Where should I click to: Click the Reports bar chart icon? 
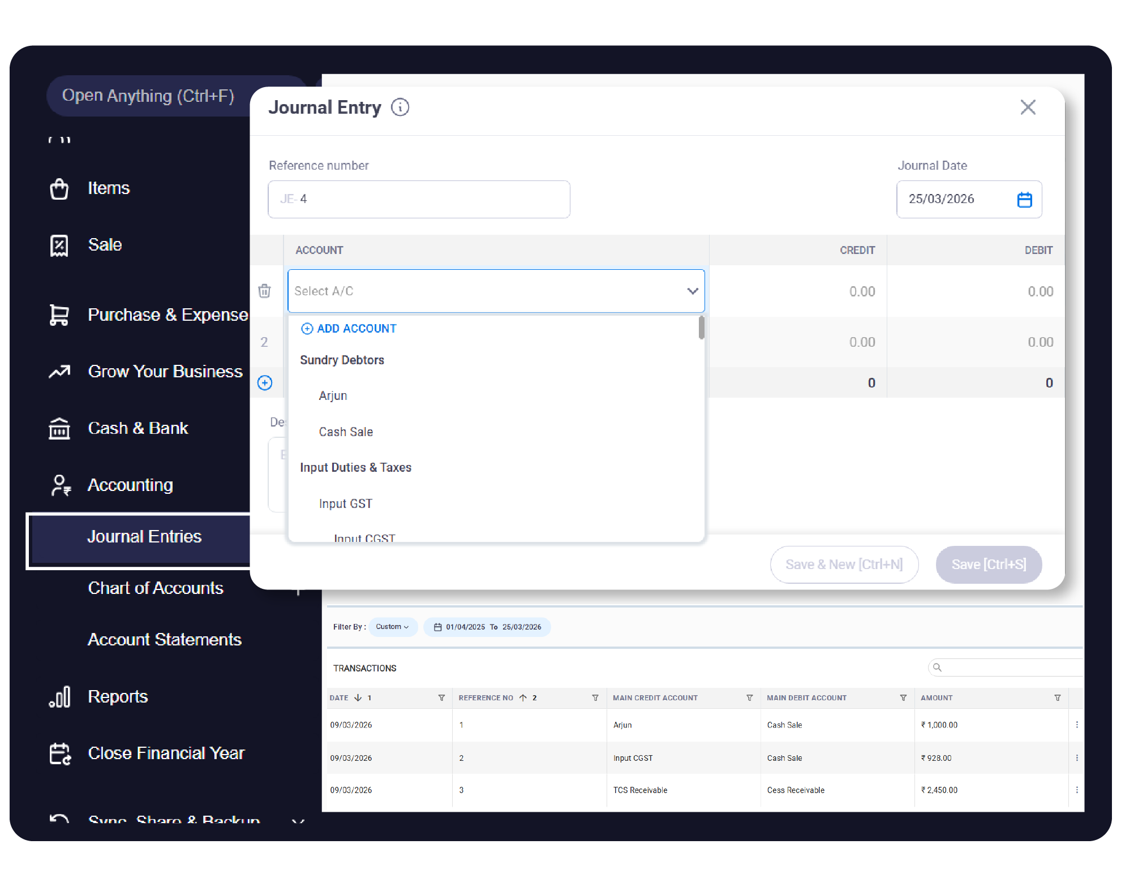pyautogui.click(x=59, y=697)
